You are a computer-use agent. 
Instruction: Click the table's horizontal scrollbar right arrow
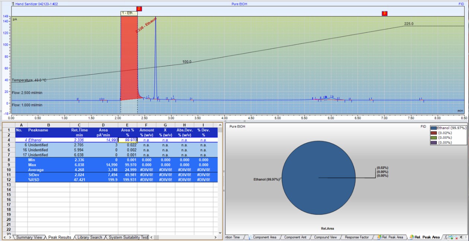pyautogui.click(x=216, y=237)
